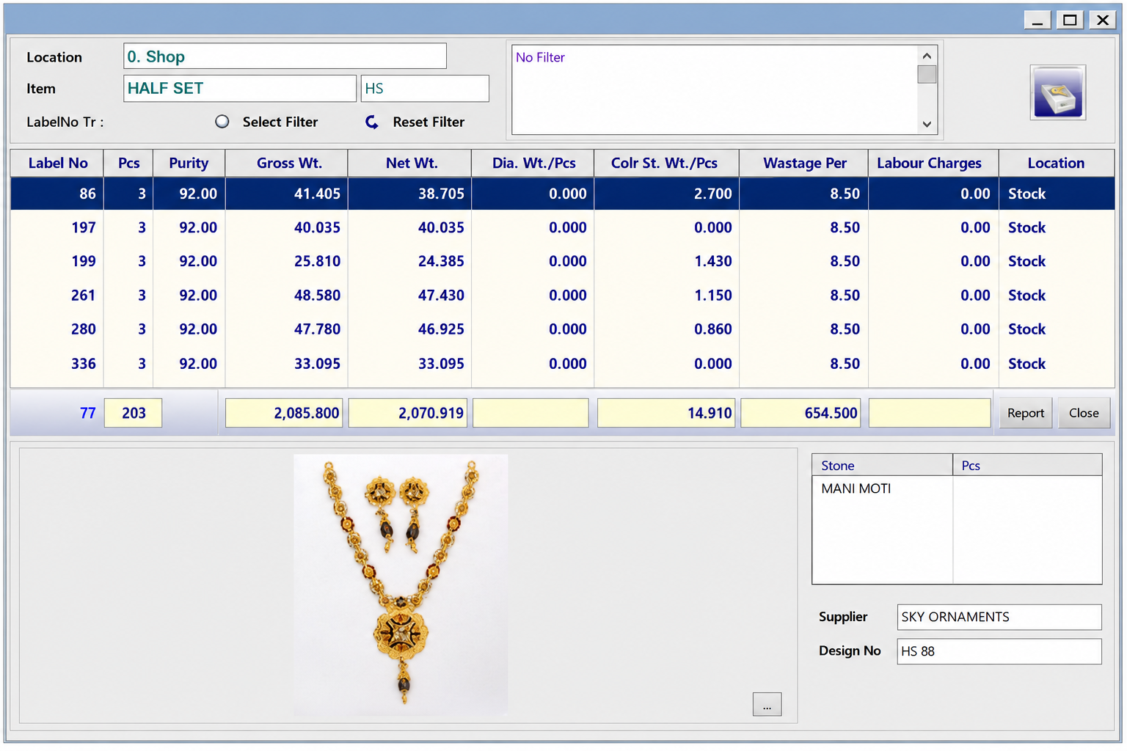
Task: Click the Reset Filter label
Action: click(x=428, y=122)
